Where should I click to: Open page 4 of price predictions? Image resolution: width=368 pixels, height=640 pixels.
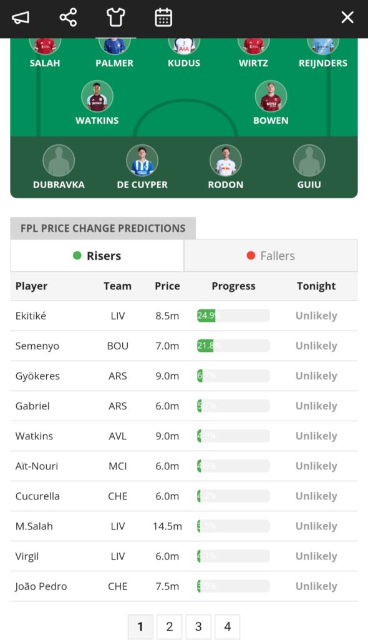tap(227, 626)
